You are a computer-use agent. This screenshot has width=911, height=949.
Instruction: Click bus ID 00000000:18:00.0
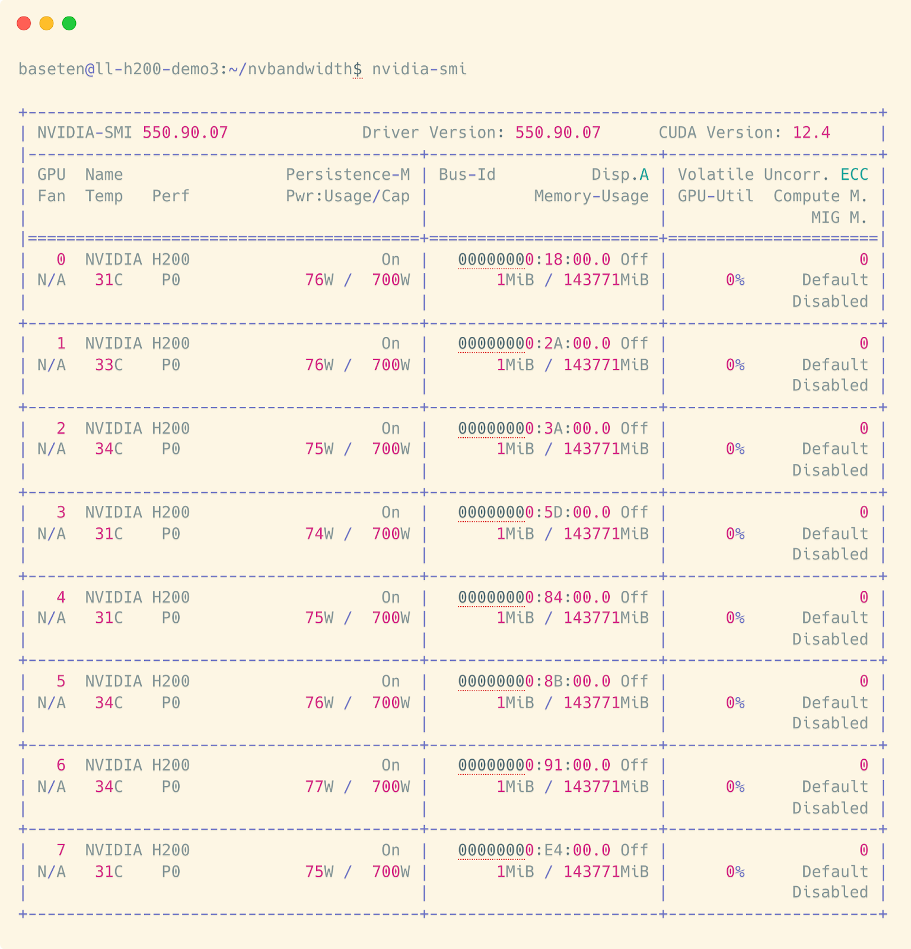534,259
